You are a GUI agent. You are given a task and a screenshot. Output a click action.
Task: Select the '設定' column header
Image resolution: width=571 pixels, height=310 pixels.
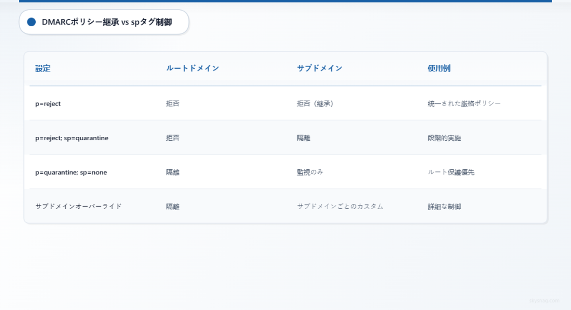tap(42, 68)
